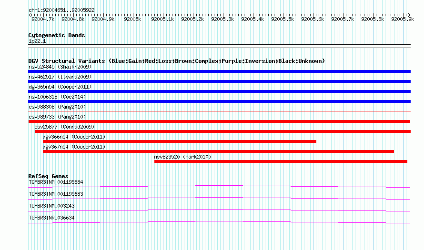This screenshot has width=424, height=250.
Task: Click the 92005.7k ruler tick label
Action: click(343, 19)
